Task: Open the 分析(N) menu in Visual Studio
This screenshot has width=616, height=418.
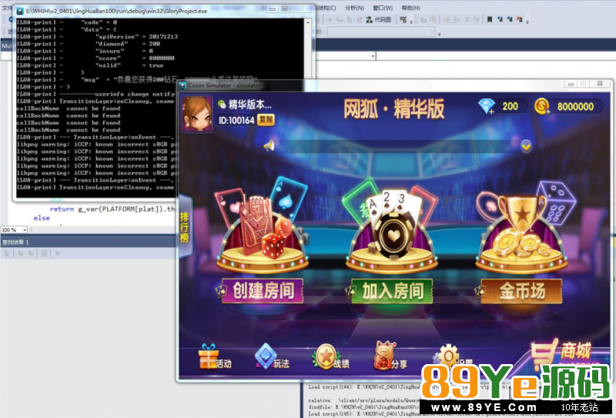Action: [x=354, y=8]
